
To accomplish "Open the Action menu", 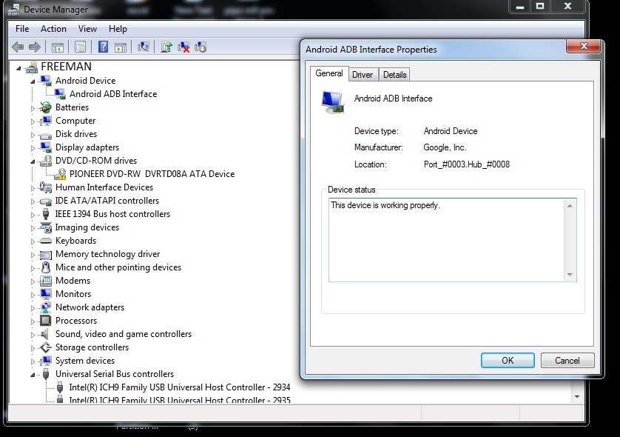I will click(53, 29).
